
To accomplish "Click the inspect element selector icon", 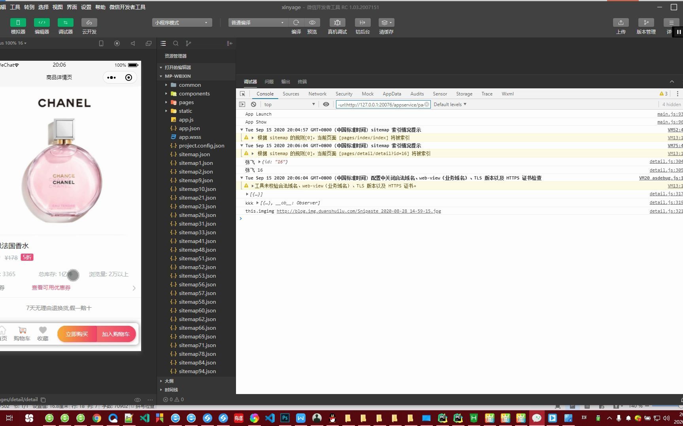I will click(x=242, y=94).
